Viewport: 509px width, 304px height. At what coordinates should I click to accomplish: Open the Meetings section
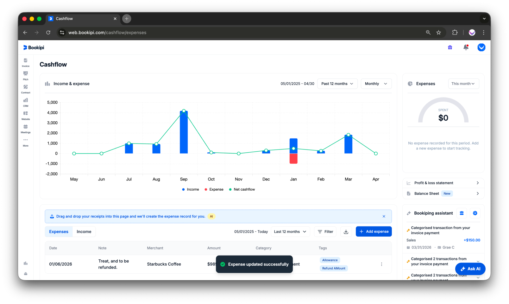point(25,129)
